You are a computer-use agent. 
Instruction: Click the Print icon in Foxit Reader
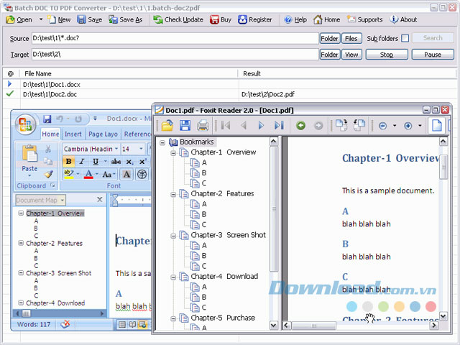click(x=203, y=126)
